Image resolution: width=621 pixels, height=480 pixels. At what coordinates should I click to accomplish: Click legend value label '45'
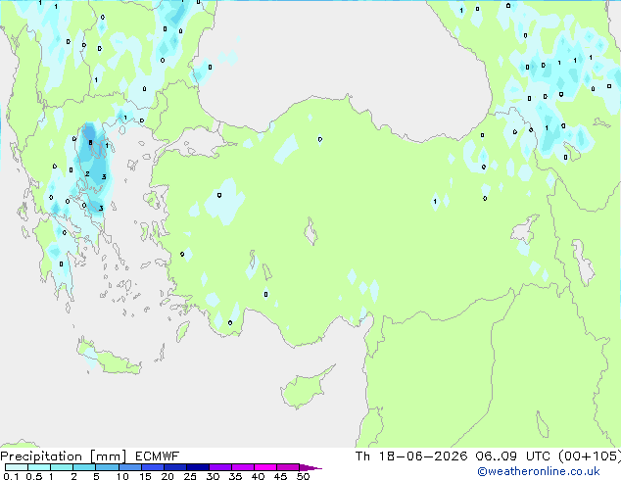click(280, 476)
